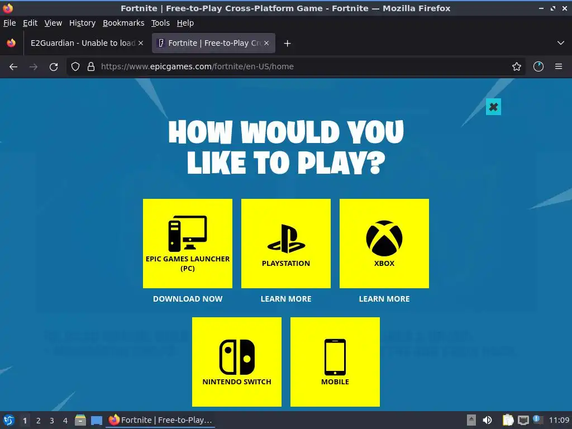Activate the Fortnite Firefox taskbar entry
The height and width of the screenshot is (429, 572).
pos(160,420)
